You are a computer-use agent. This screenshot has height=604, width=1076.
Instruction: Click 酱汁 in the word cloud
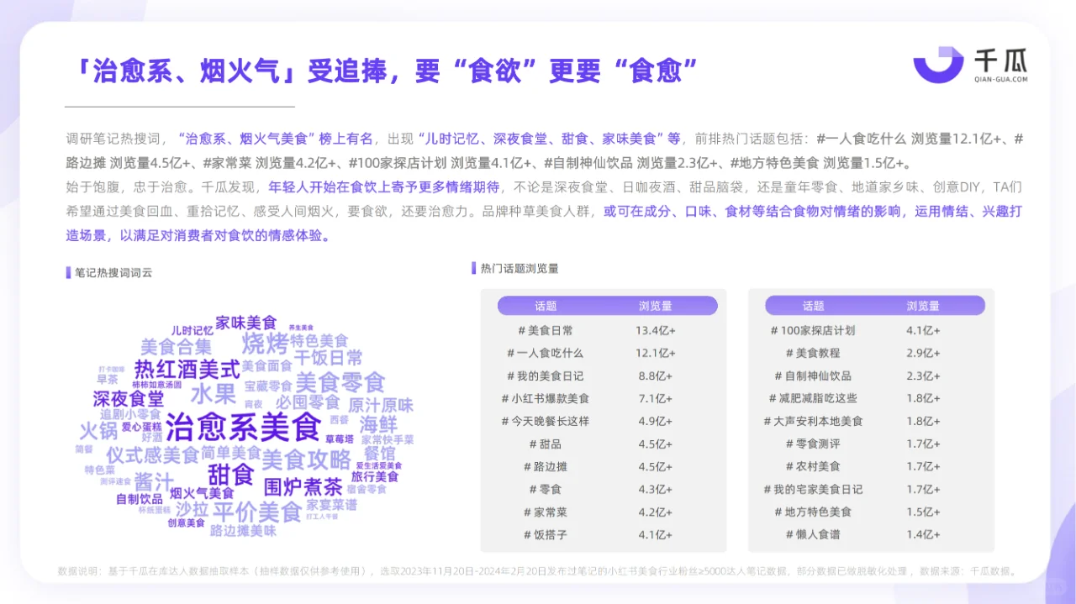click(x=154, y=481)
